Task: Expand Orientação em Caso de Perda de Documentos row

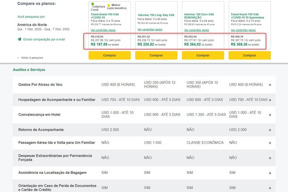Action: tap(270, 188)
